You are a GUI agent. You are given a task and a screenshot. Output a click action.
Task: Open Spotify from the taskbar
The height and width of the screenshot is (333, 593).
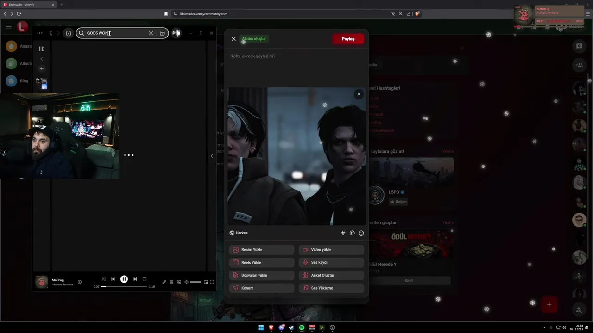[302, 327]
